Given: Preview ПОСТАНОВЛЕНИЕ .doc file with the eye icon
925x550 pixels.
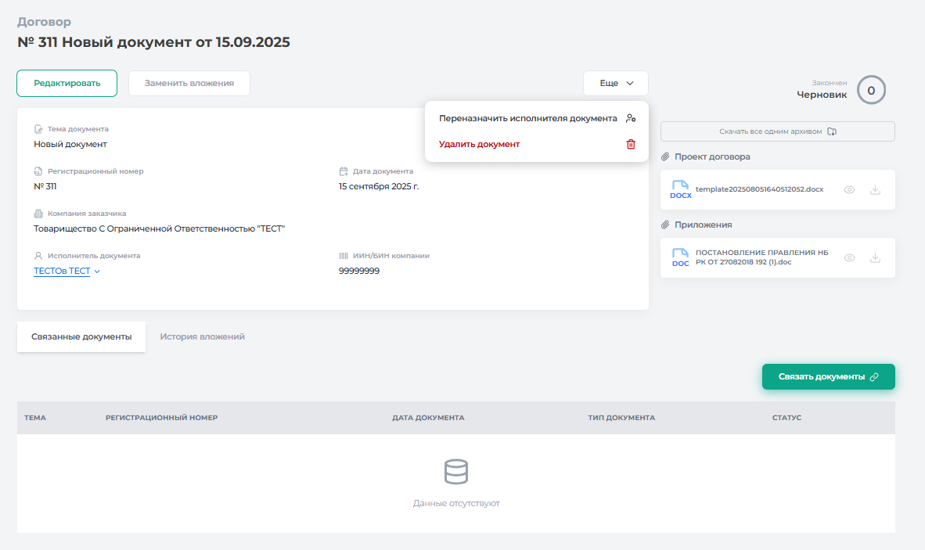Looking at the screenshot, I should (x=849, y=258).
